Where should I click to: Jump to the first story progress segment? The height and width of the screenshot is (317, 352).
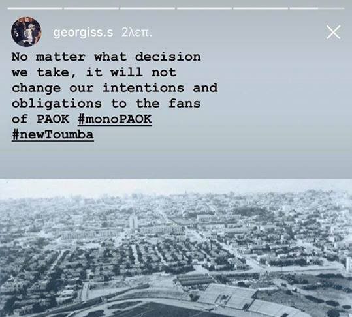(35, 8)
